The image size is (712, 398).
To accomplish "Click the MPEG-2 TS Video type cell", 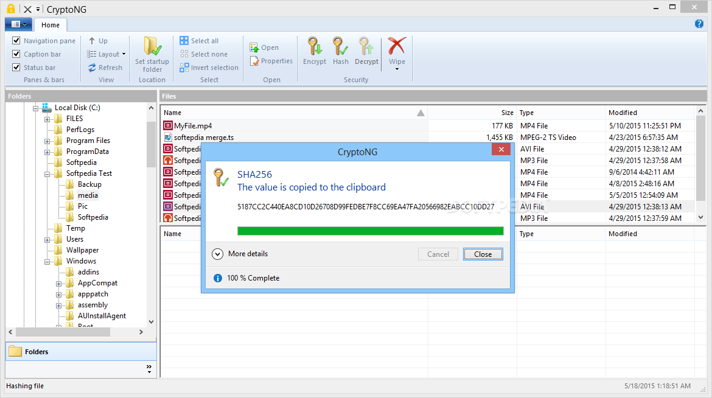I will pyautogui.click(x=548, y=137).
